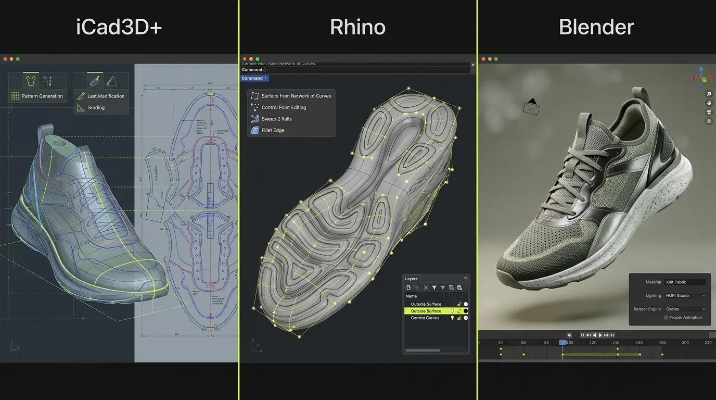Toggle lock on Control Curves layer

pos(459,318)
